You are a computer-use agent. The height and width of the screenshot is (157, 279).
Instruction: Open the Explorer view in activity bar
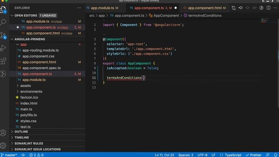click(x=3, y=9)
